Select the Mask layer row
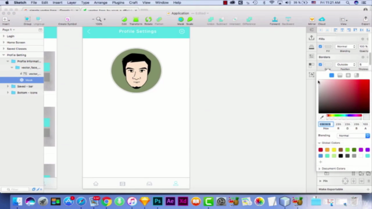The height and width of the screenshot is (209, 372). coord(22,80)
